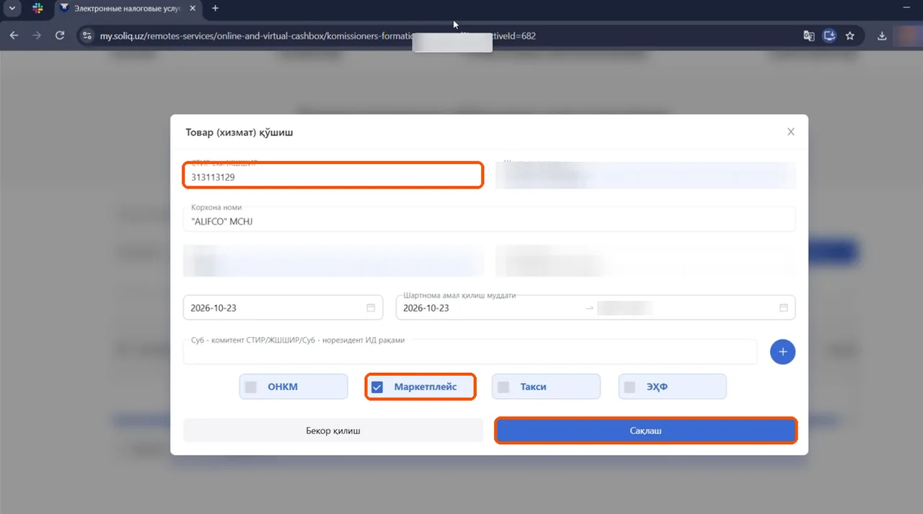The width and height of the screenshot is (923, 514).
Task: Add sub-komitent with the blue plus button
Action: click(x=783, y=352)
